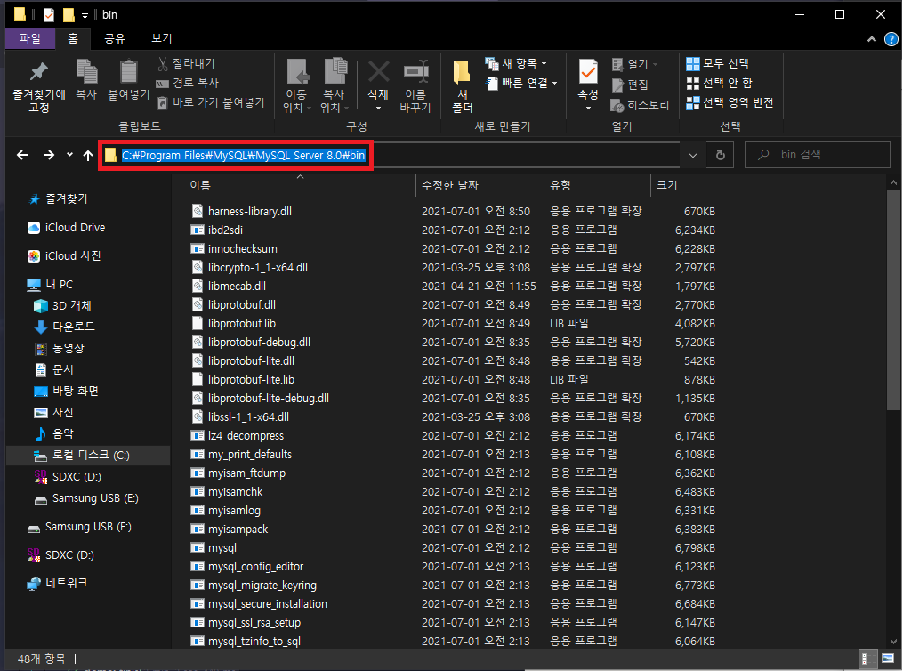Image resolution: width=903 pixels, height=671 pixels.
Task: Click 바로 가기 붙여넣기 (Paste shortcut)
Action: click(x=211, y=102)
